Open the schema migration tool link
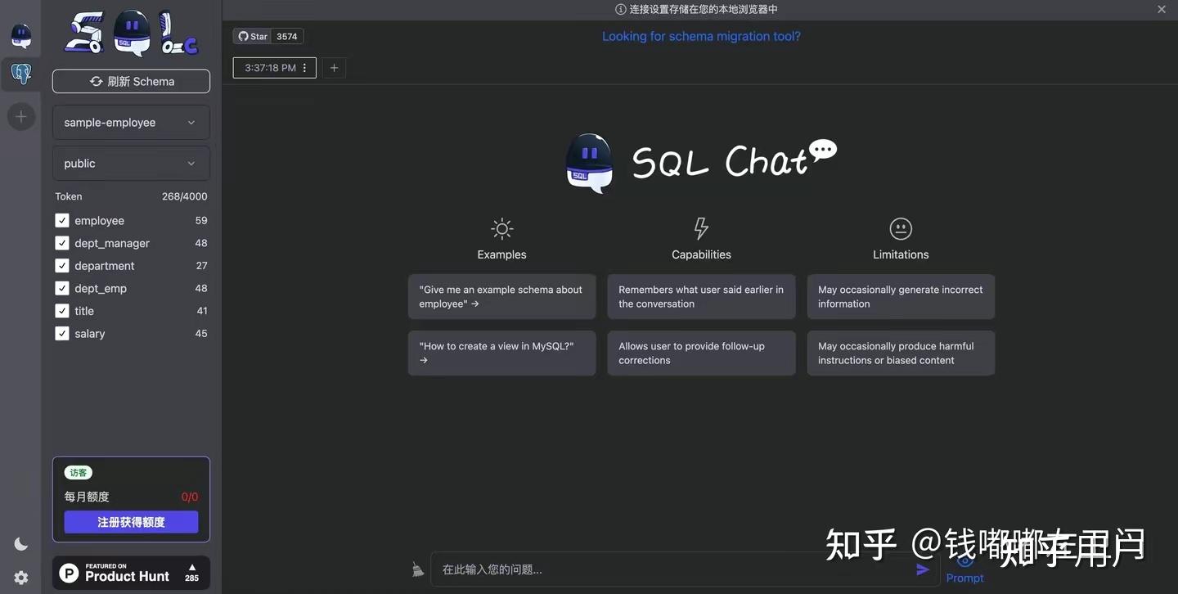Screen dimensions: 1178x594 [701, 34]
